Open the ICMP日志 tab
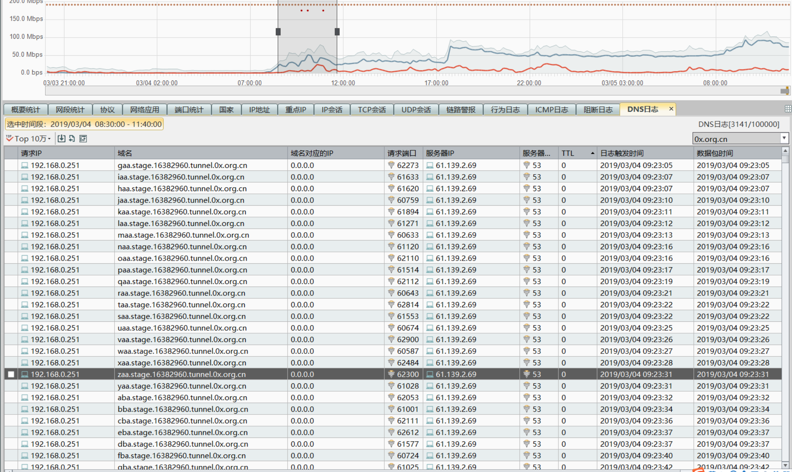Image resolution: width=792 pixels, height=472 pixels. tap(552, 110)
